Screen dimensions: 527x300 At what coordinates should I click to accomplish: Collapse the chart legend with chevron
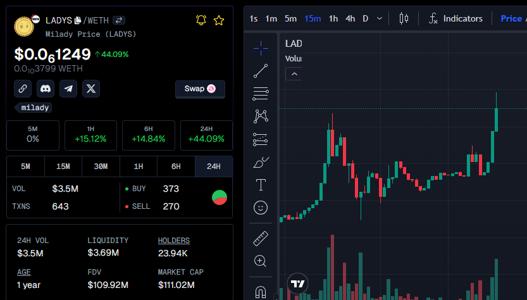(x=294, y=74)
